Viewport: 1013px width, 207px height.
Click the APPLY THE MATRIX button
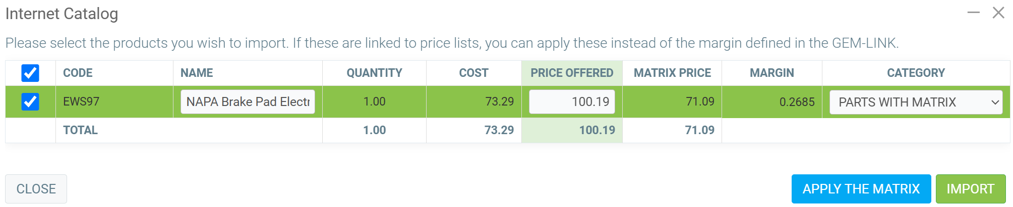[x=861, y=189]
